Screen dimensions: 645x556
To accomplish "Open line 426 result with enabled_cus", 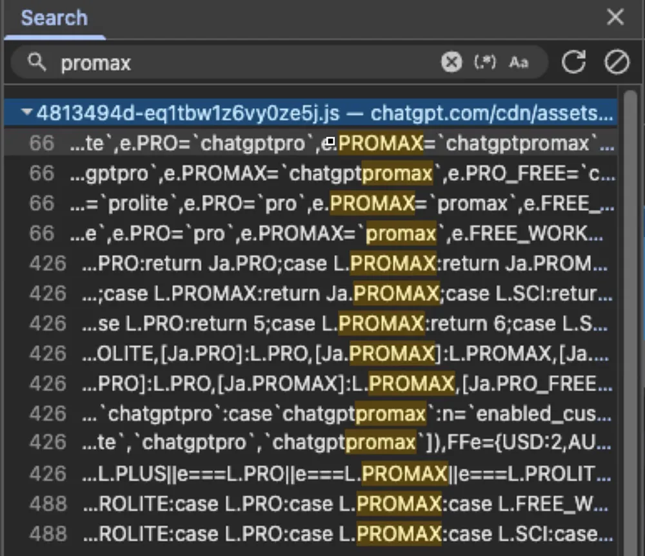I will (x=311, y=414).
